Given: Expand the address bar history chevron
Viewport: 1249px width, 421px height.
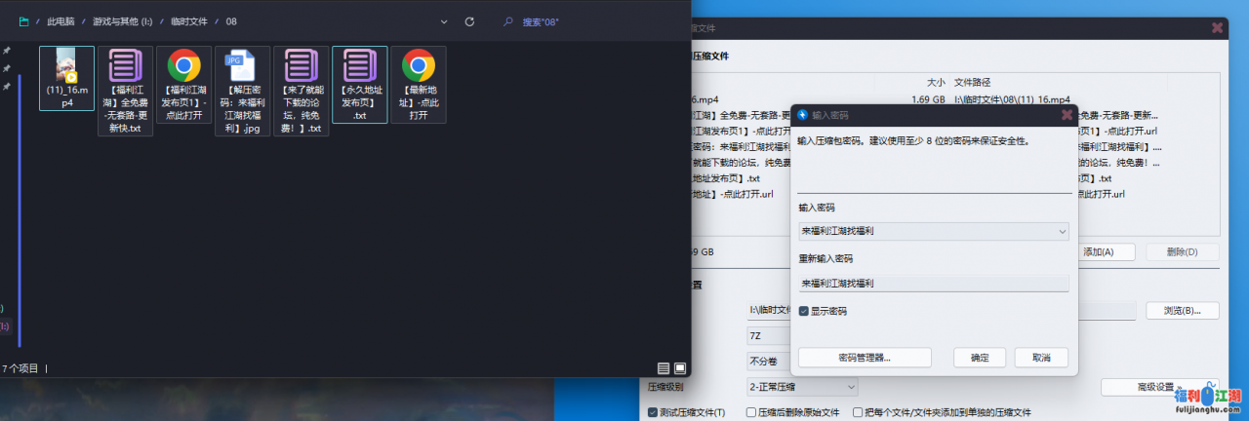Looking at the screenshot, I should (444, 20).
